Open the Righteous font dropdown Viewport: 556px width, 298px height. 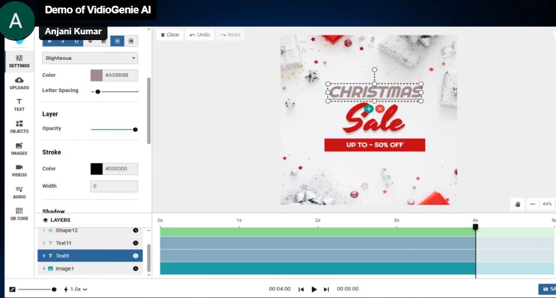[90, 58]
